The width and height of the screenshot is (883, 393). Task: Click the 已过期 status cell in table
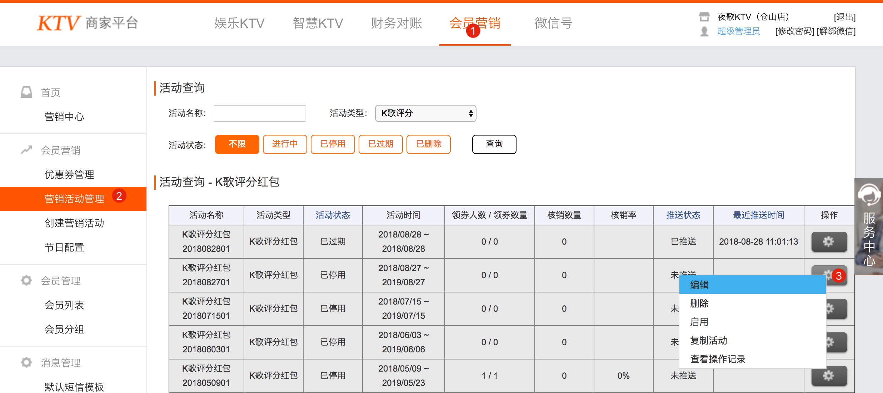(333, 241)
